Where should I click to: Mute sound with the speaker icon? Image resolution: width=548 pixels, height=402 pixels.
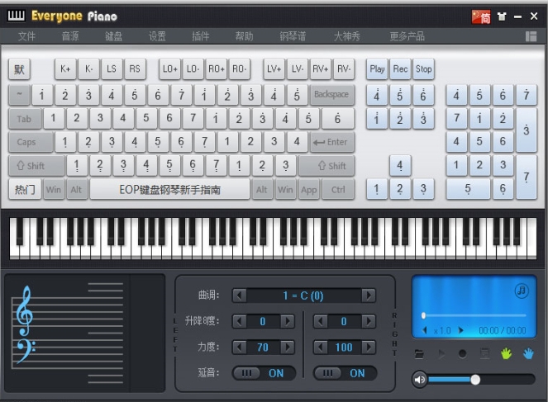tap(420, 380)
